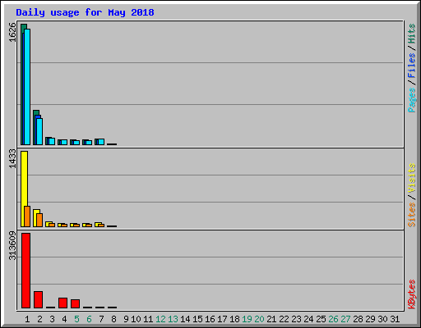Viewport: 421px width, 328px height.
Task: Click the day 7 pages bar in cyan
Action: (x=101, y=142)
